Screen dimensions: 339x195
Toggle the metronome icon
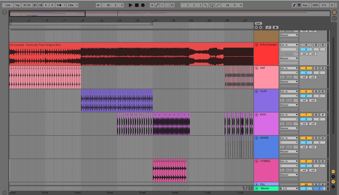tap(59, 5)
